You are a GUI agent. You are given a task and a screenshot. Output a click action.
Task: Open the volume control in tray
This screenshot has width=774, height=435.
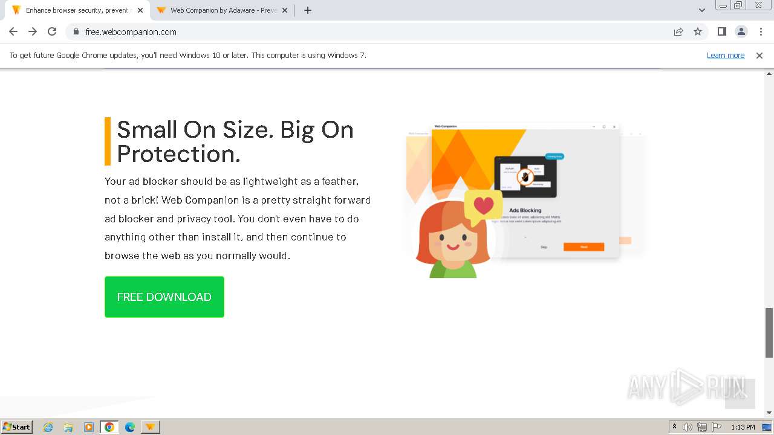[688, 427]
